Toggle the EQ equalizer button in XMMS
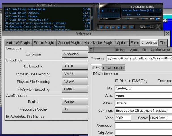 pos(152,19)
